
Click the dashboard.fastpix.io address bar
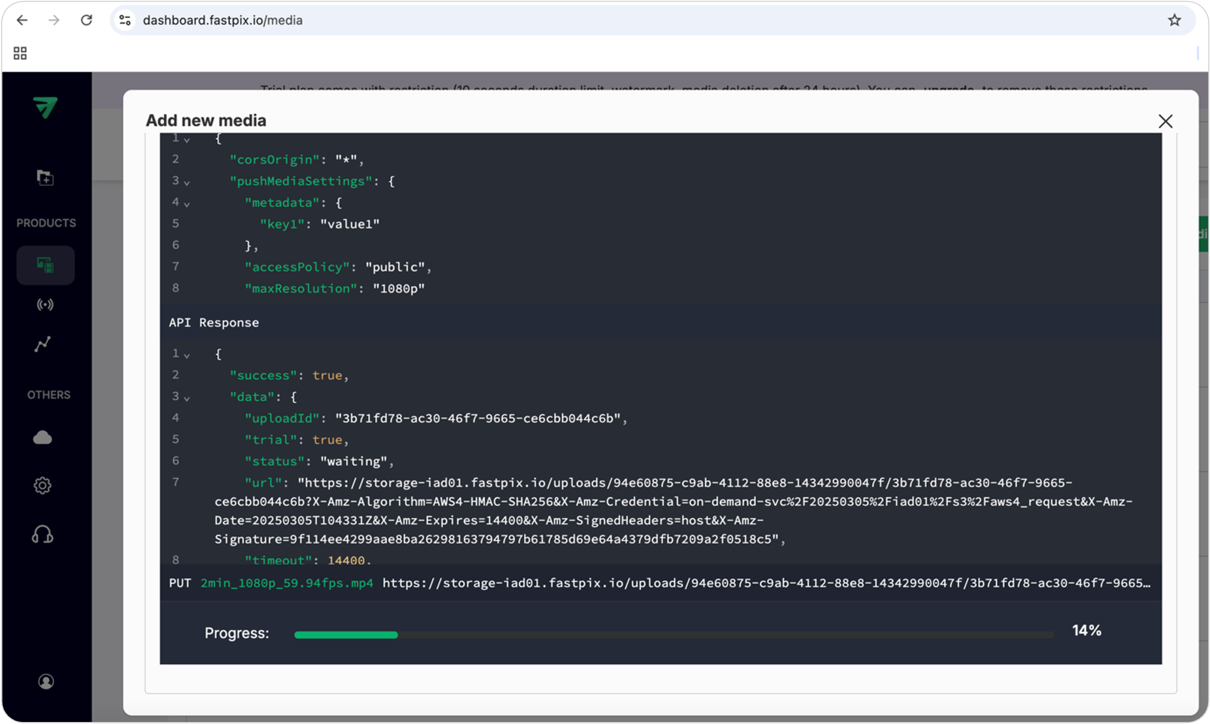coord(652,20)
